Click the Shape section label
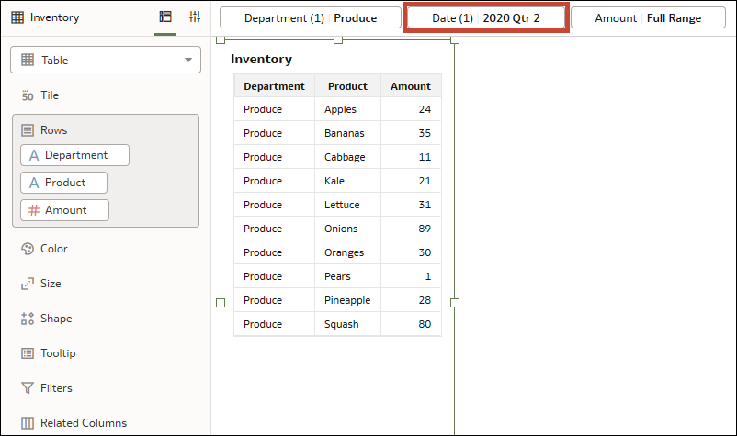Screen dimensions: 737x436 pos(56,319)
